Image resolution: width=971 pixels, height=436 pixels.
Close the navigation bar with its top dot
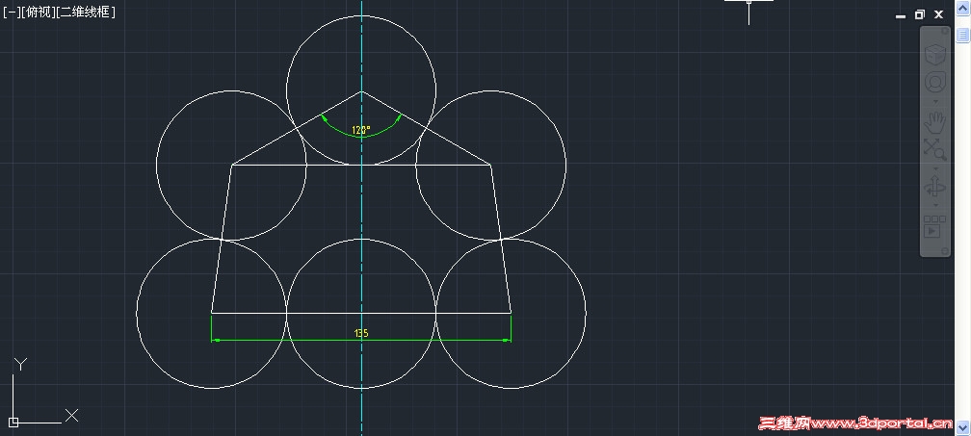coord(944,32)
